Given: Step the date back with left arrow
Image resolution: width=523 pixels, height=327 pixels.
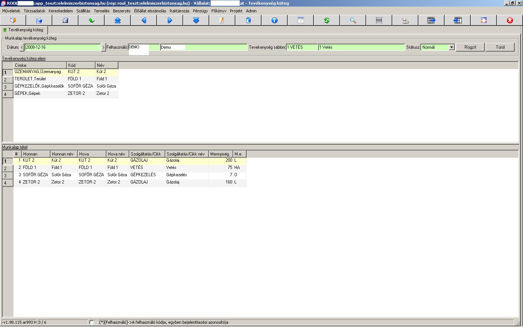Looking at the screenshot, I should (22, 47).
